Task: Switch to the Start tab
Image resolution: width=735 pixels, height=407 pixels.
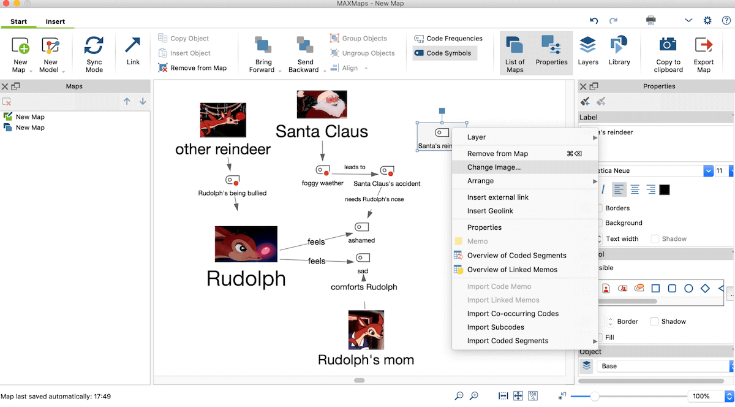Action: pyautogui.click(x=19, y=21)
